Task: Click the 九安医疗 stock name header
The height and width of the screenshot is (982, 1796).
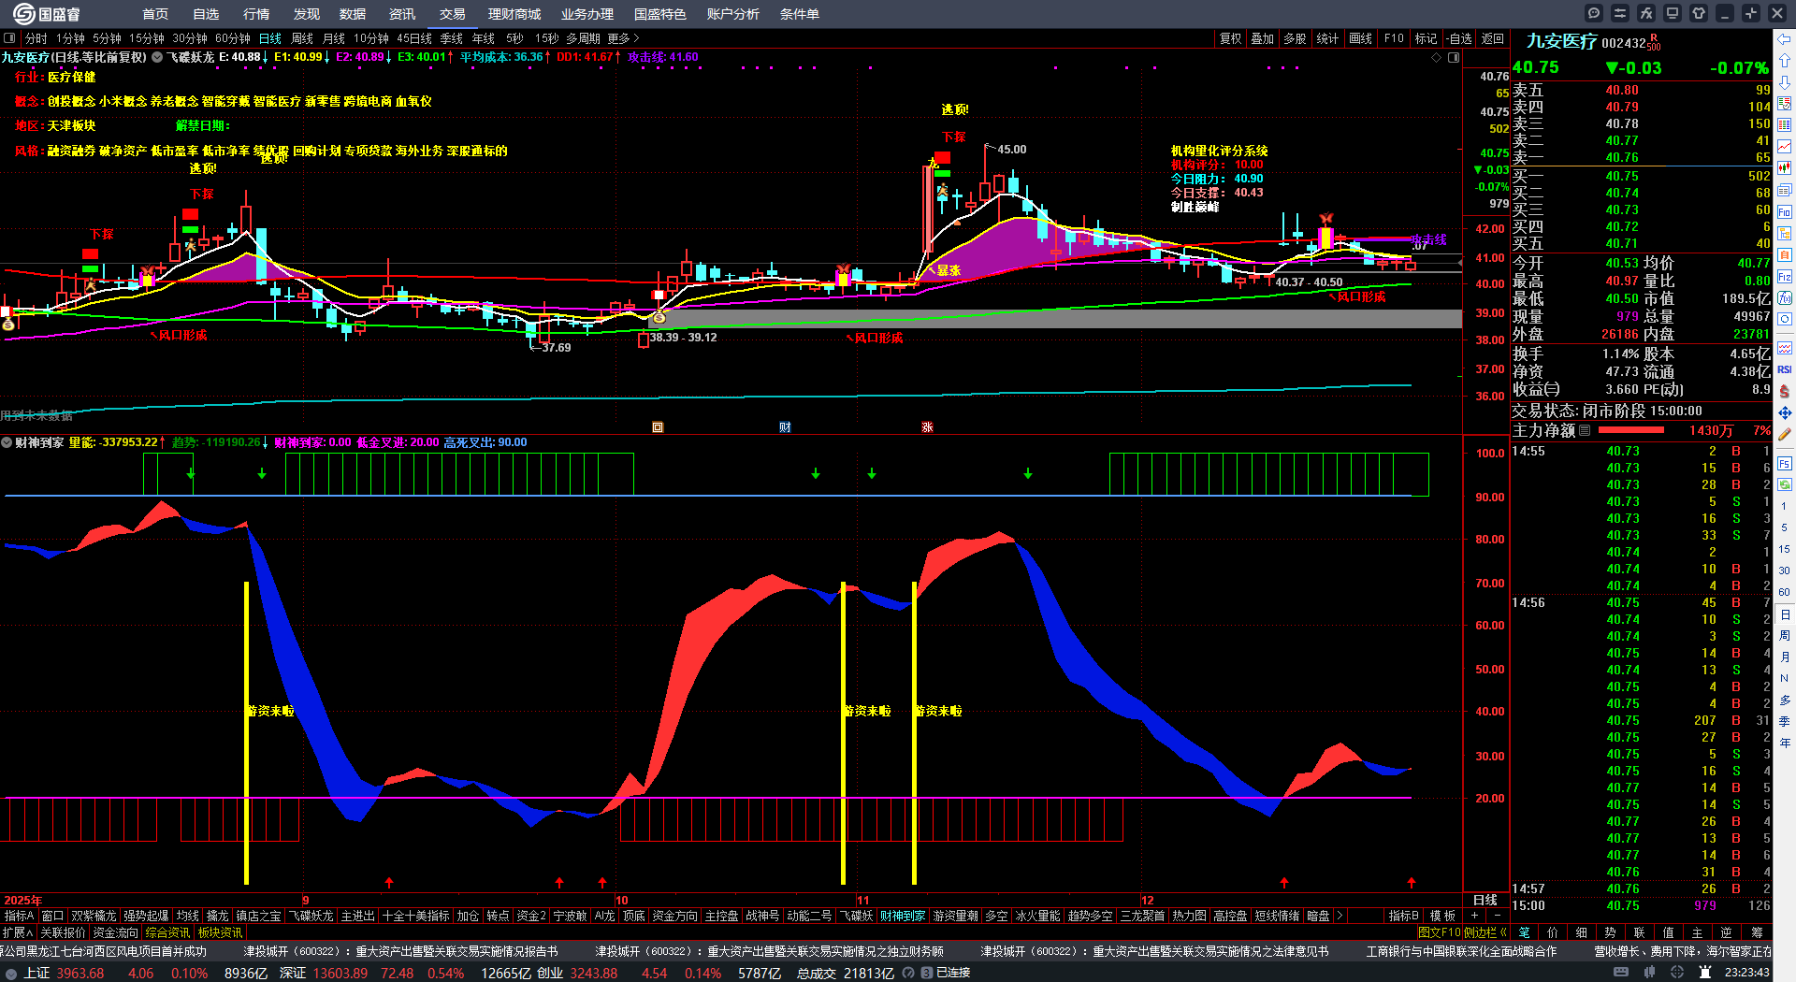Action: (x=1562, y=41)
